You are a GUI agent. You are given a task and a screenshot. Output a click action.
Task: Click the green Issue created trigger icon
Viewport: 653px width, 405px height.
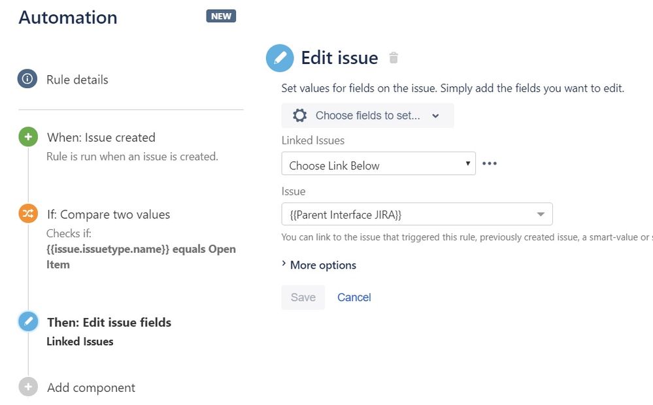(28, 137)
